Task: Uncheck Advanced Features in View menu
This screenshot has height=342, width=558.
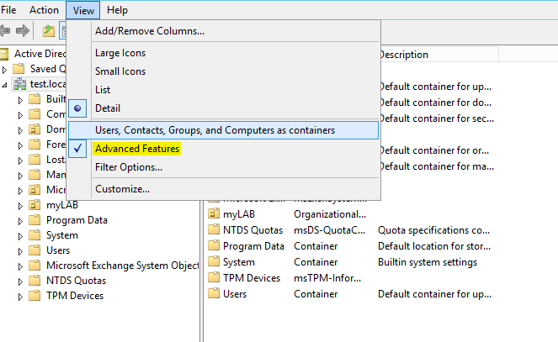Action: pos(137,149)
